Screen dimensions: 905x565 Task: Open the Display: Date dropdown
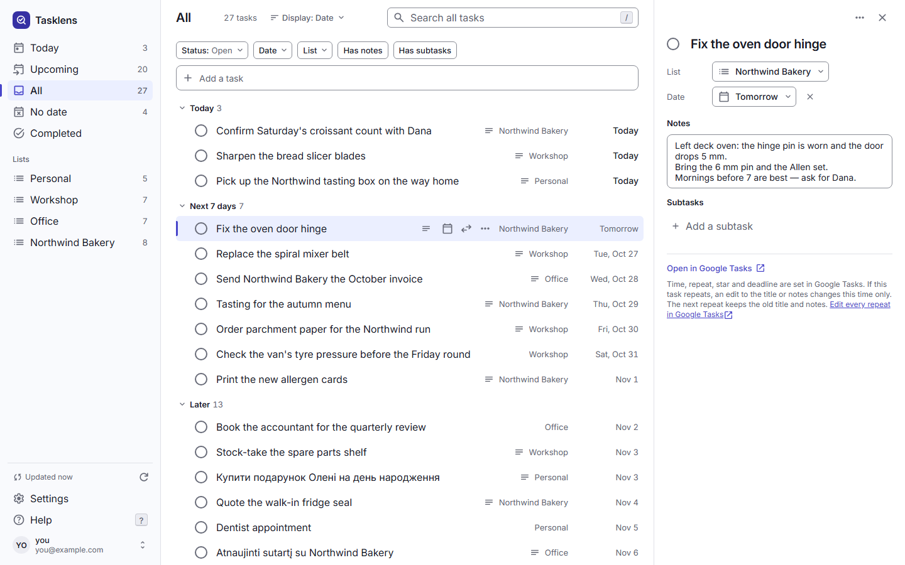coord(307,18)
